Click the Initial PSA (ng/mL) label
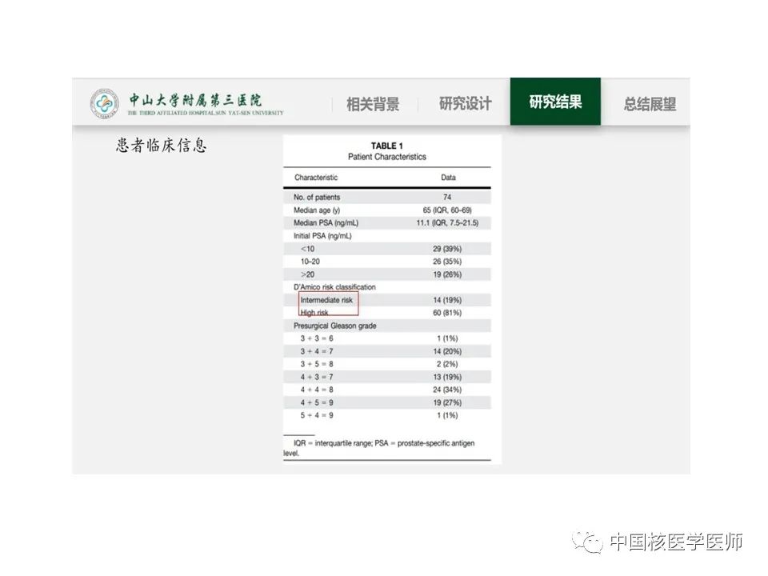Screen dimensions: 768x576 click(x=322, y=235)
